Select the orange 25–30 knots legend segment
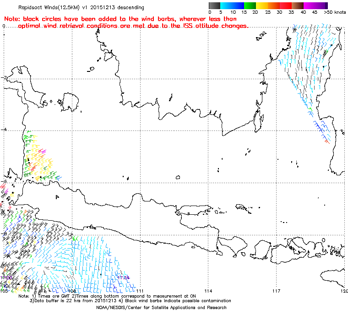 pos(274,6)
